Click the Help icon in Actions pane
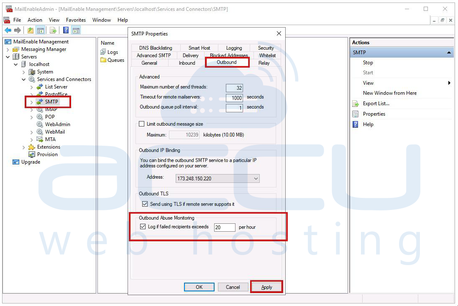This screenshot has height=306, width=458. click(x=356, y=124)
